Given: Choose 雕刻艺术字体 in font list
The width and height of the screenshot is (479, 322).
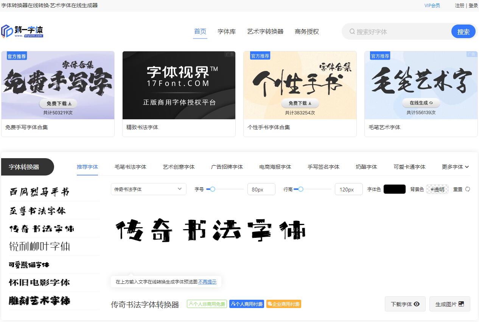Looking at the screenshot, I should (39, 301).
